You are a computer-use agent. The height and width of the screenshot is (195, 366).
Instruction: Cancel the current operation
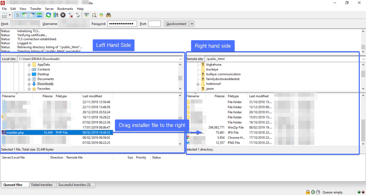[x=63, y=15]
